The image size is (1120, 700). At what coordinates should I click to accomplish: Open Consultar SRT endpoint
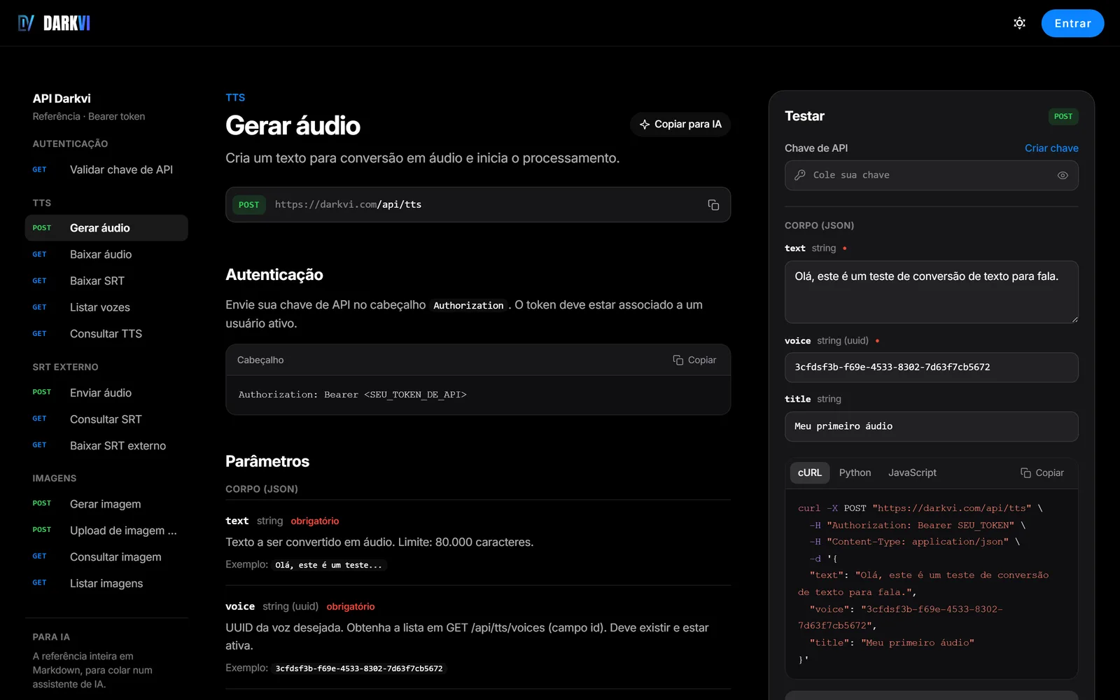click(x=106, y=419)
